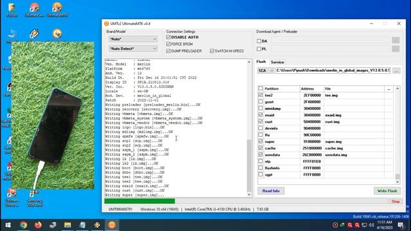Click the Partition column header
Image resolution: width=411 pixels, height=231 pixels.
282,89
